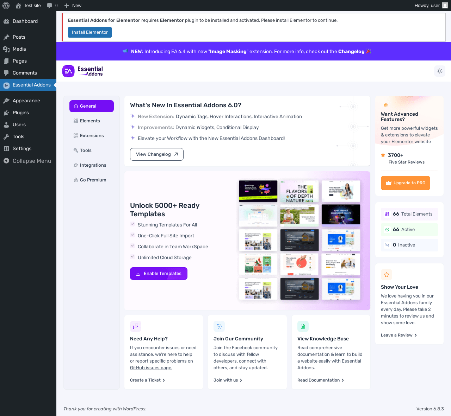Image resolution: width=451 pixels, height=416 pixels.
Task: Click the 0 Inactive stat
Action: click(409, 245)
